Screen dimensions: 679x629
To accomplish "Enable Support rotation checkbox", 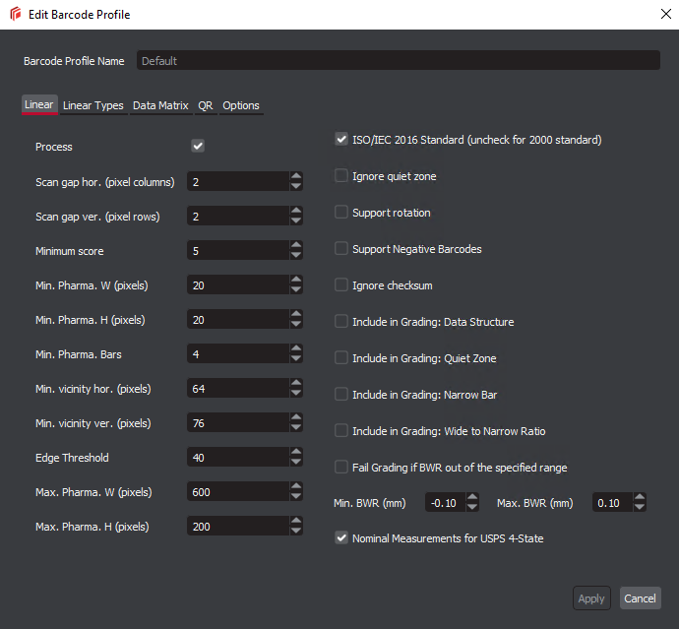I will (341, 213).
